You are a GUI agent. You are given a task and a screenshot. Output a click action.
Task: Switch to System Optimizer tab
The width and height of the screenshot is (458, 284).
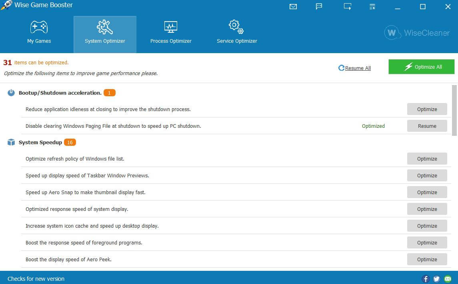(x=105, y=34)
